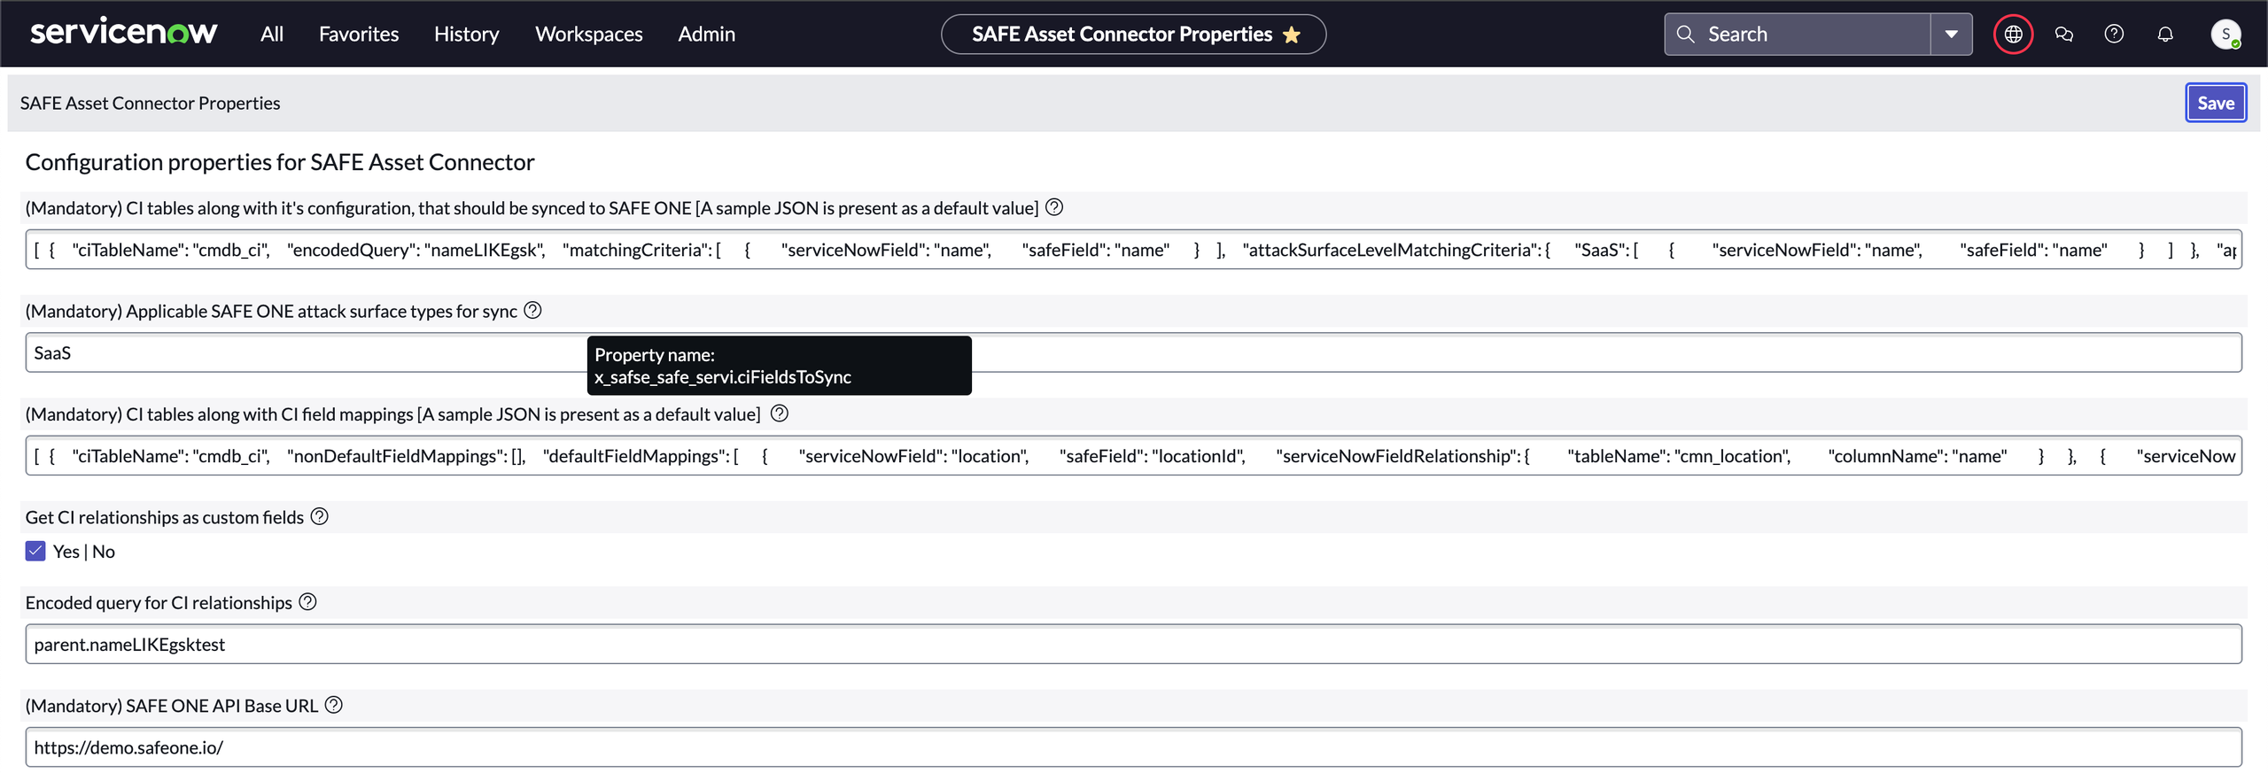Click the ServiceNow logo

124,33
